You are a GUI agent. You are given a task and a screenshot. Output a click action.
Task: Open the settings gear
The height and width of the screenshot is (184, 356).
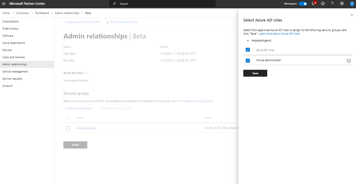[342, 3]
